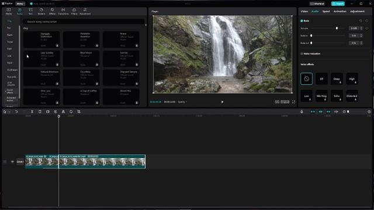The image size is (374, 210).
Task: Click the Fade in value stepper arrows
Action: tap(361, 36)
